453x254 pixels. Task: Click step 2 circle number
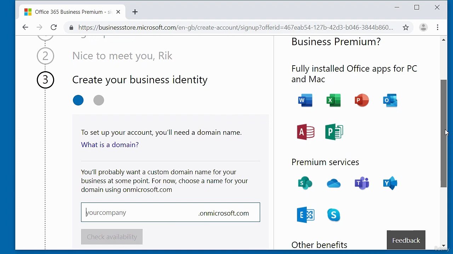click(x=45, y=56)
